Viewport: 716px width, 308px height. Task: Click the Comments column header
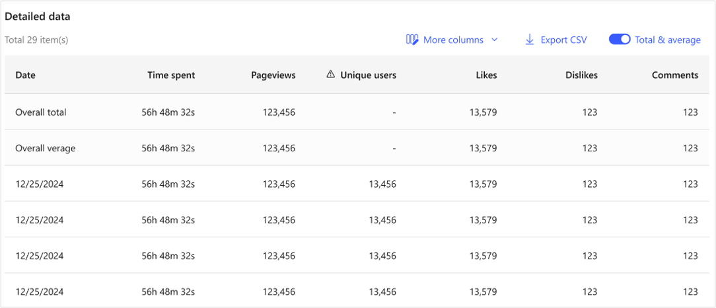pos(674,75)
